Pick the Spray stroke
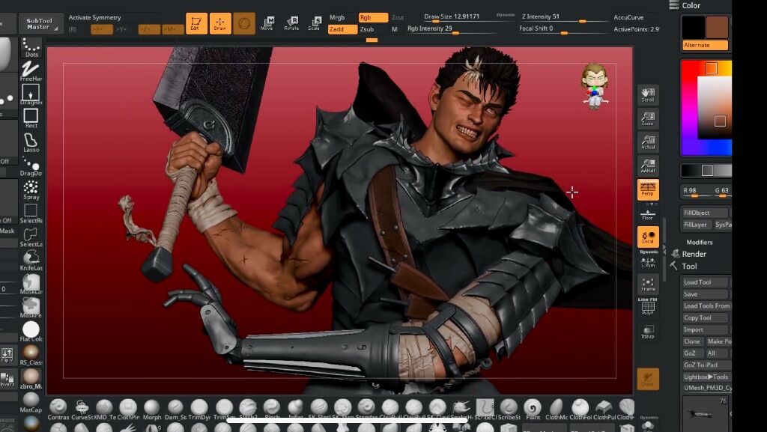Image resolution: width=767 pixels, height=432 pixels. point(31,189)
